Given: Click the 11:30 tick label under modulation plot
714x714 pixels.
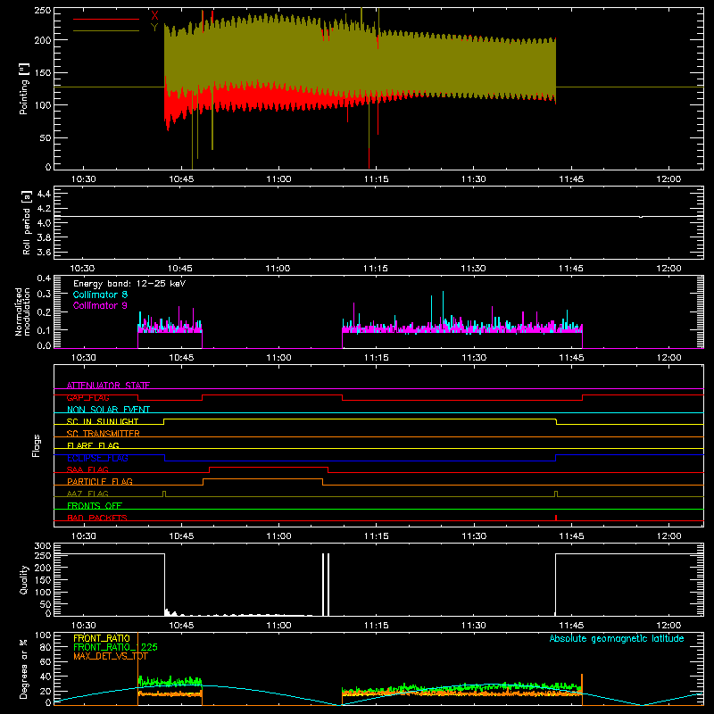Looking at the screenshot, I should pos(474,358).
